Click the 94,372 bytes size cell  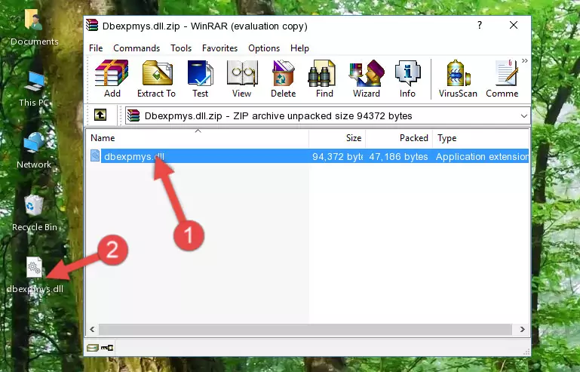pyautogui.click(x=337, y=157)
